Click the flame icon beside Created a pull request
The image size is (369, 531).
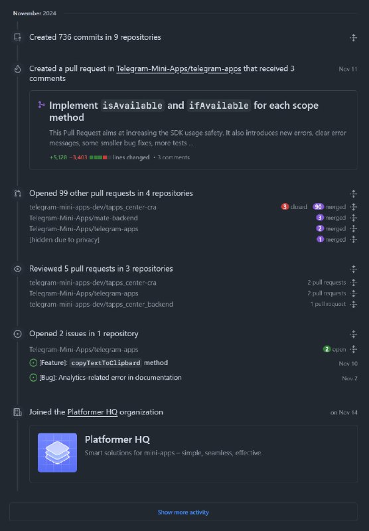tap(18, 69)
